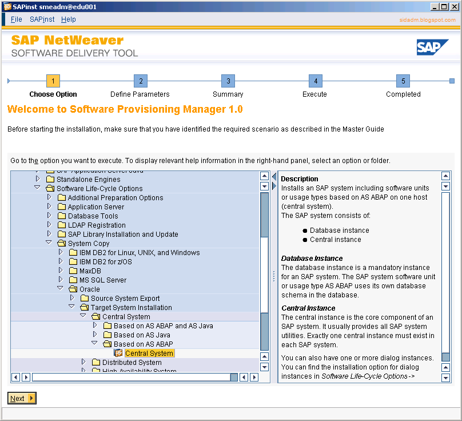This screenshot has height=421, width=462.
Task: Collapse the Oracle tree node
Action: pyautogui.click(x=60, y=288)
